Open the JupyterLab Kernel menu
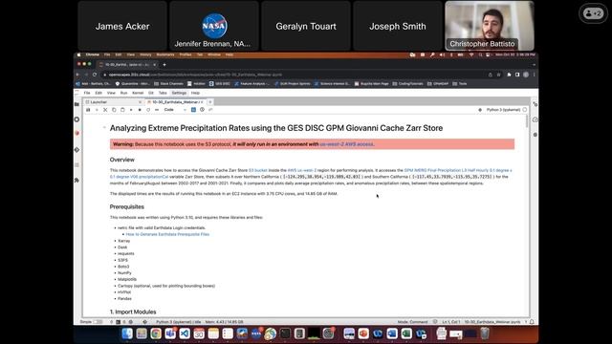 [138, 93]
